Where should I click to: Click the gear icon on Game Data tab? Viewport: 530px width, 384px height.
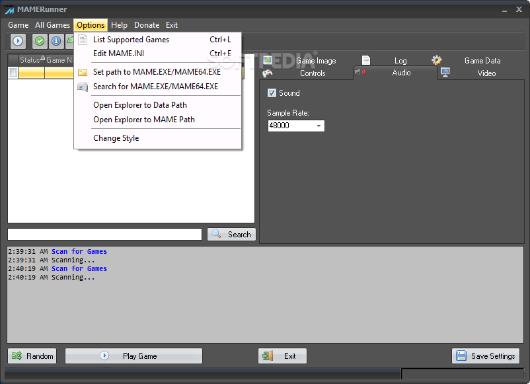pyautogui.click(x=436, y=60)
